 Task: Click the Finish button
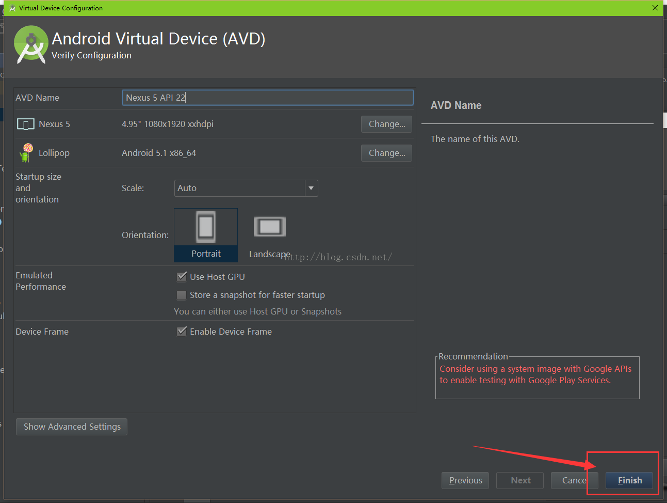(x=629, y=480)
